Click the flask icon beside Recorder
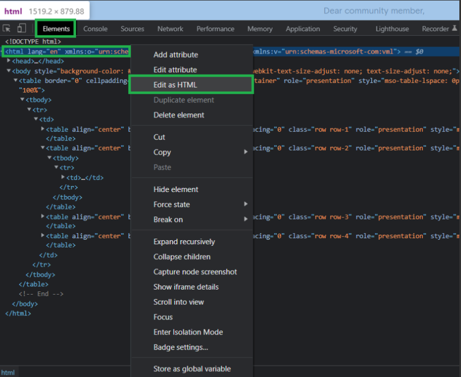The width and height of the screenshot is (461, 377). pos(455,29)
